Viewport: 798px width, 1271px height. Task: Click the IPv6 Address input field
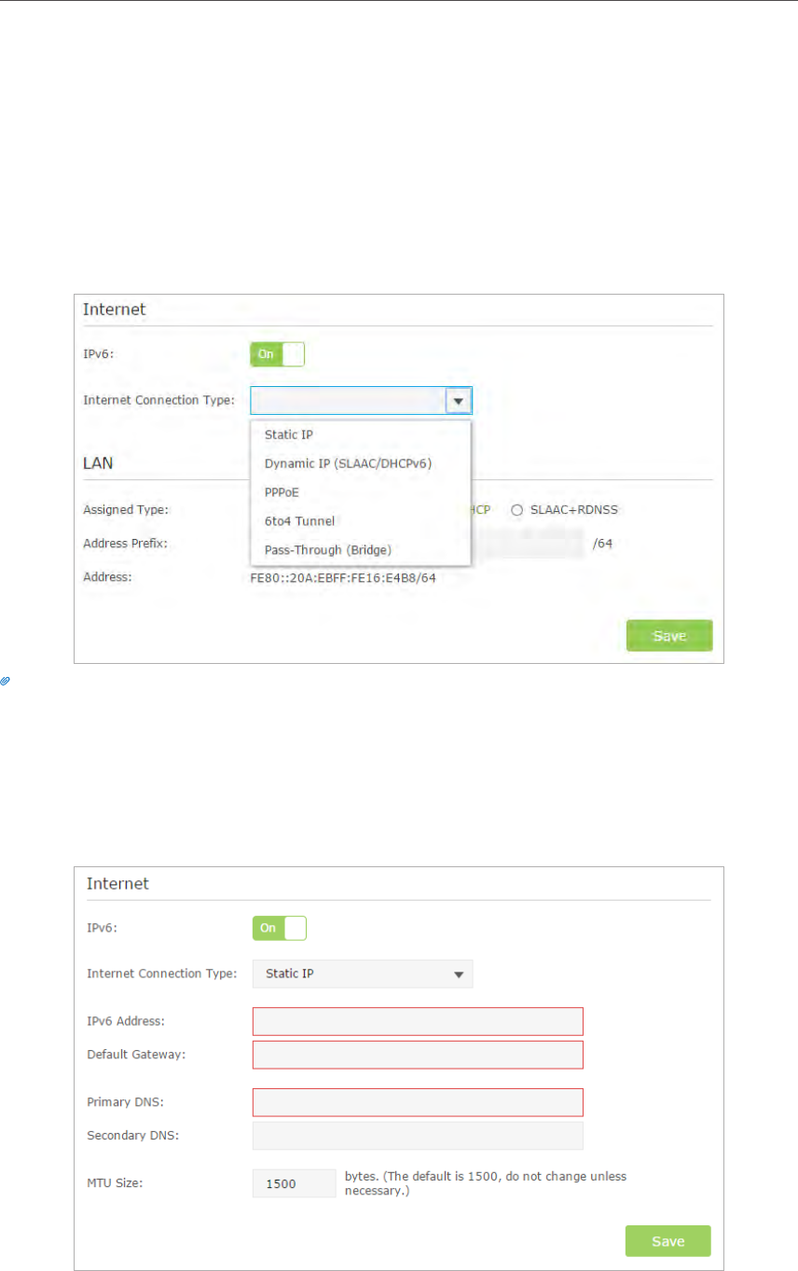418,1021
